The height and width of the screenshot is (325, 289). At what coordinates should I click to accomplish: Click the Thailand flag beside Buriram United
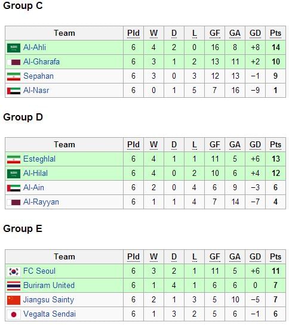click(14, 286)
